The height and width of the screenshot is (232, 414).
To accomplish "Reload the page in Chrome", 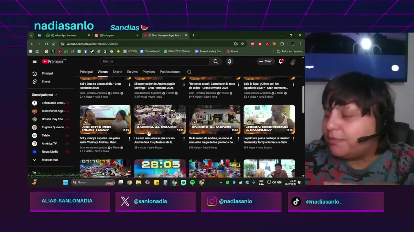I will pyautogui.click(x=46, y=44).
